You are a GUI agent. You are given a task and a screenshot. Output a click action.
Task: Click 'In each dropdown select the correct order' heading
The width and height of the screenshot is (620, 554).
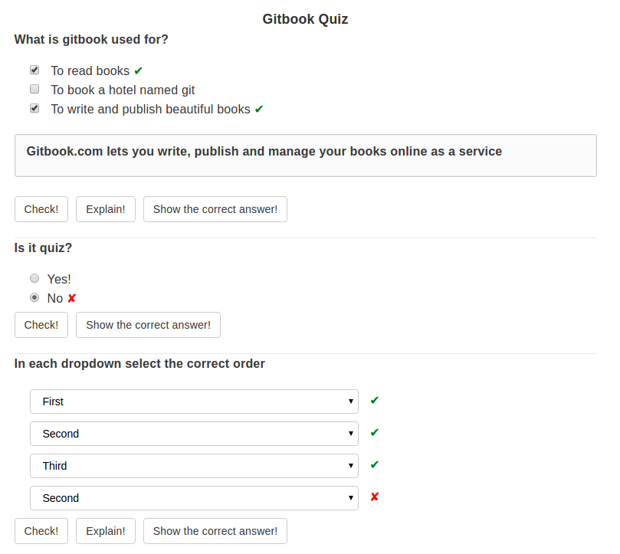point(139,363)
